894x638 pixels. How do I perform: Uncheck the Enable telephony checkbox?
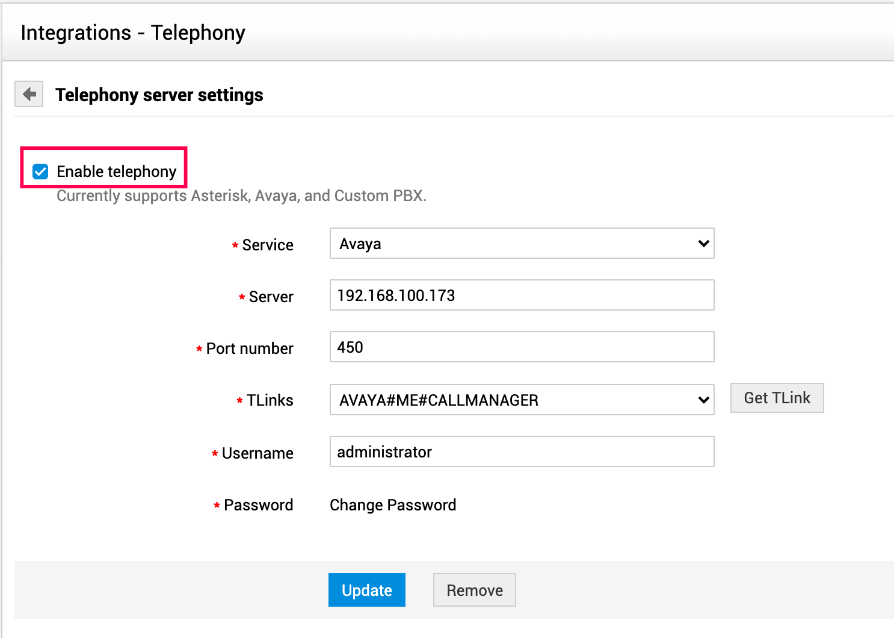click(x=40, y=172)
